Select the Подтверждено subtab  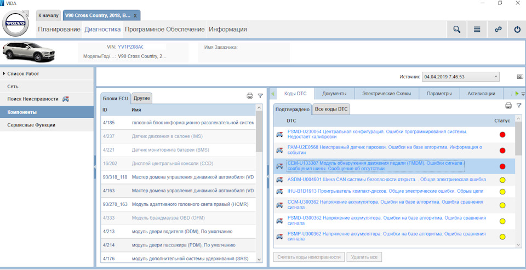tap(293, 109)
